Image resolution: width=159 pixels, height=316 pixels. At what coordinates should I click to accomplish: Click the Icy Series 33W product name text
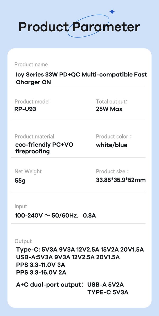(81, 78)
